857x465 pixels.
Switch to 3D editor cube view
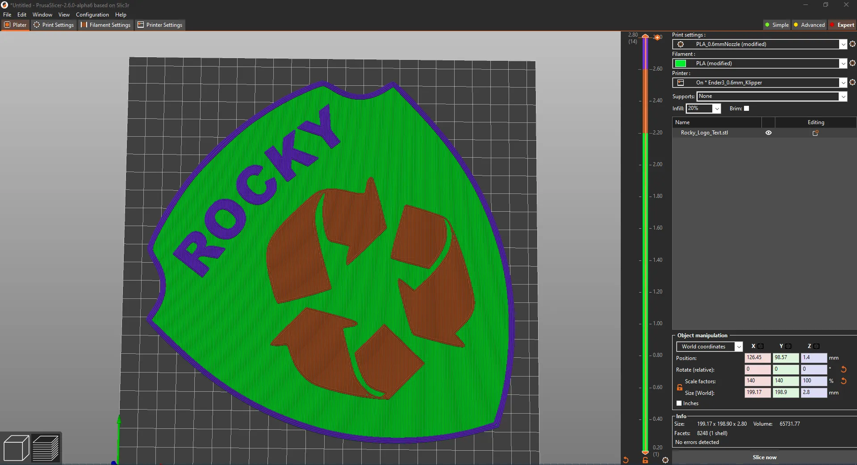[x=16, y=448]
